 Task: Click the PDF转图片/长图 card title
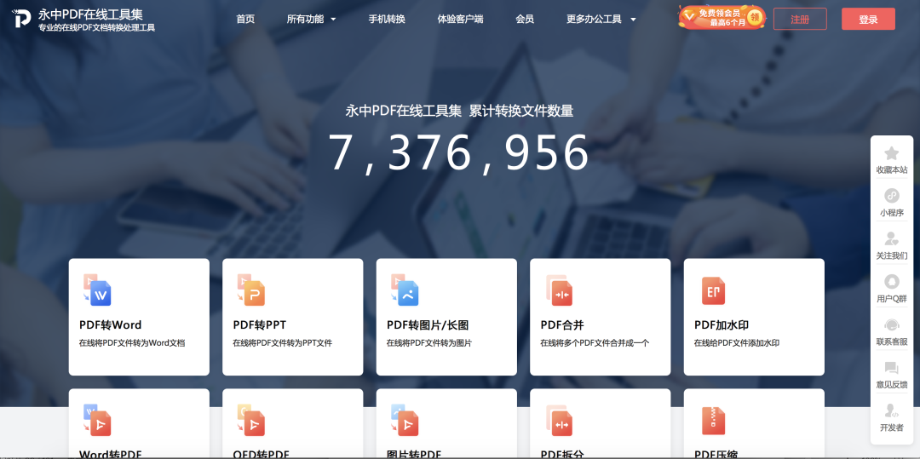(427, 325)
